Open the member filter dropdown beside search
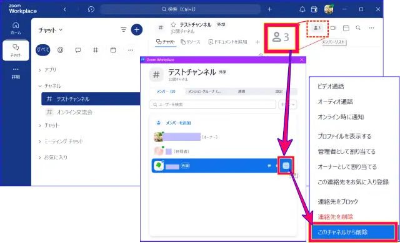 pos(287,105)
